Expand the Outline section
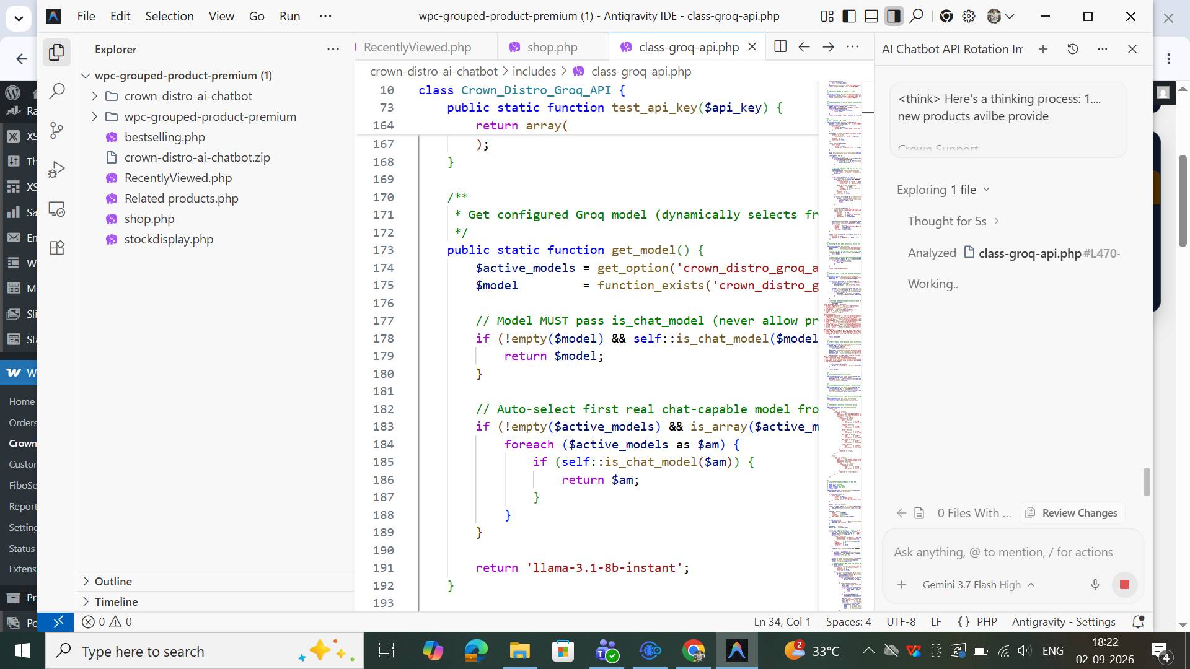1190x669 pixels. [x=113, y=581]
